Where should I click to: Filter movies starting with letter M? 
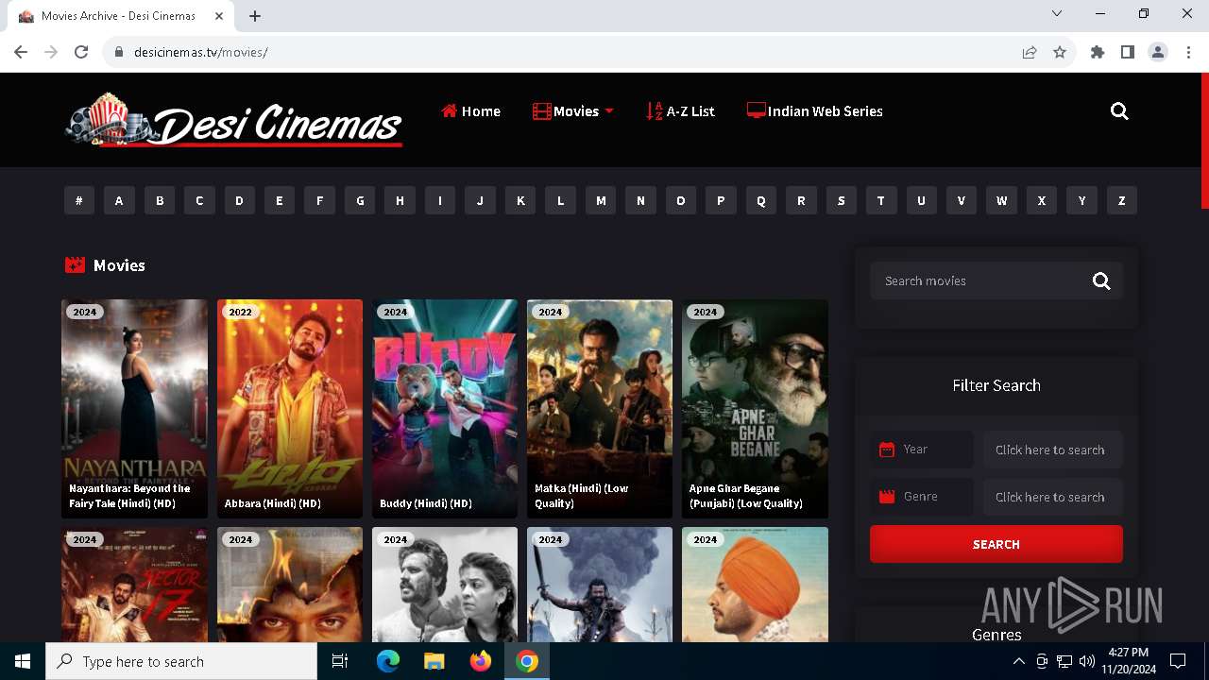[601, 200]
